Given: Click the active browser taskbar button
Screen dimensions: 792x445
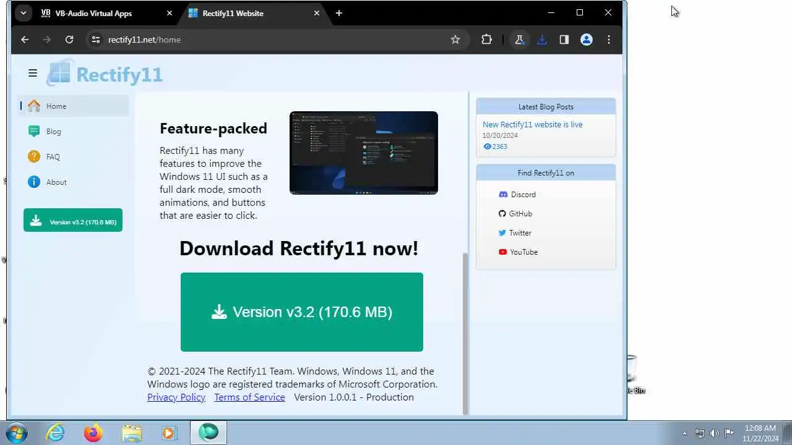Looking at the screenshot, I should point(209,433).
